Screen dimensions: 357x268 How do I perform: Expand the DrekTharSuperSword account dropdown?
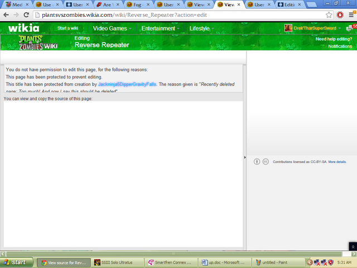pyautogui.click(x=340, y=28)
